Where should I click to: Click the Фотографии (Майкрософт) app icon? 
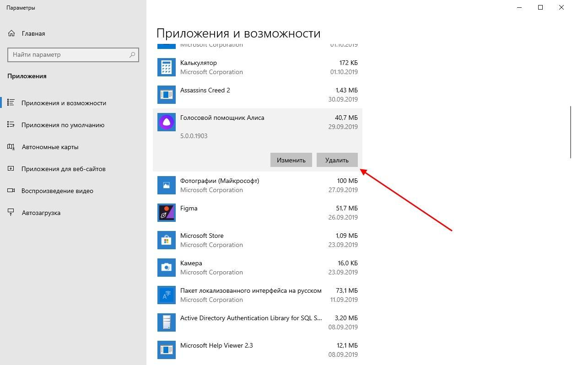click(167, 185)
